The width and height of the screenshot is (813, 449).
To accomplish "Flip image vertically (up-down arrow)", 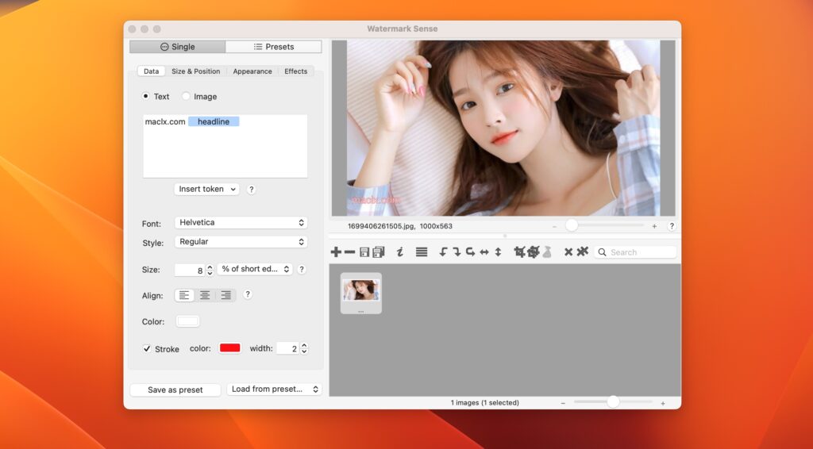I will click(x=499, y=252).
